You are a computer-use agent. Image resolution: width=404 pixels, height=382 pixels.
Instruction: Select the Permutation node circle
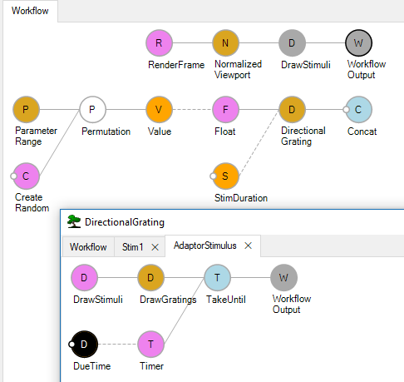(92, 110)
